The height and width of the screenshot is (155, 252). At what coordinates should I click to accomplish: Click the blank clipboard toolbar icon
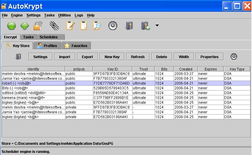(83, 26)
